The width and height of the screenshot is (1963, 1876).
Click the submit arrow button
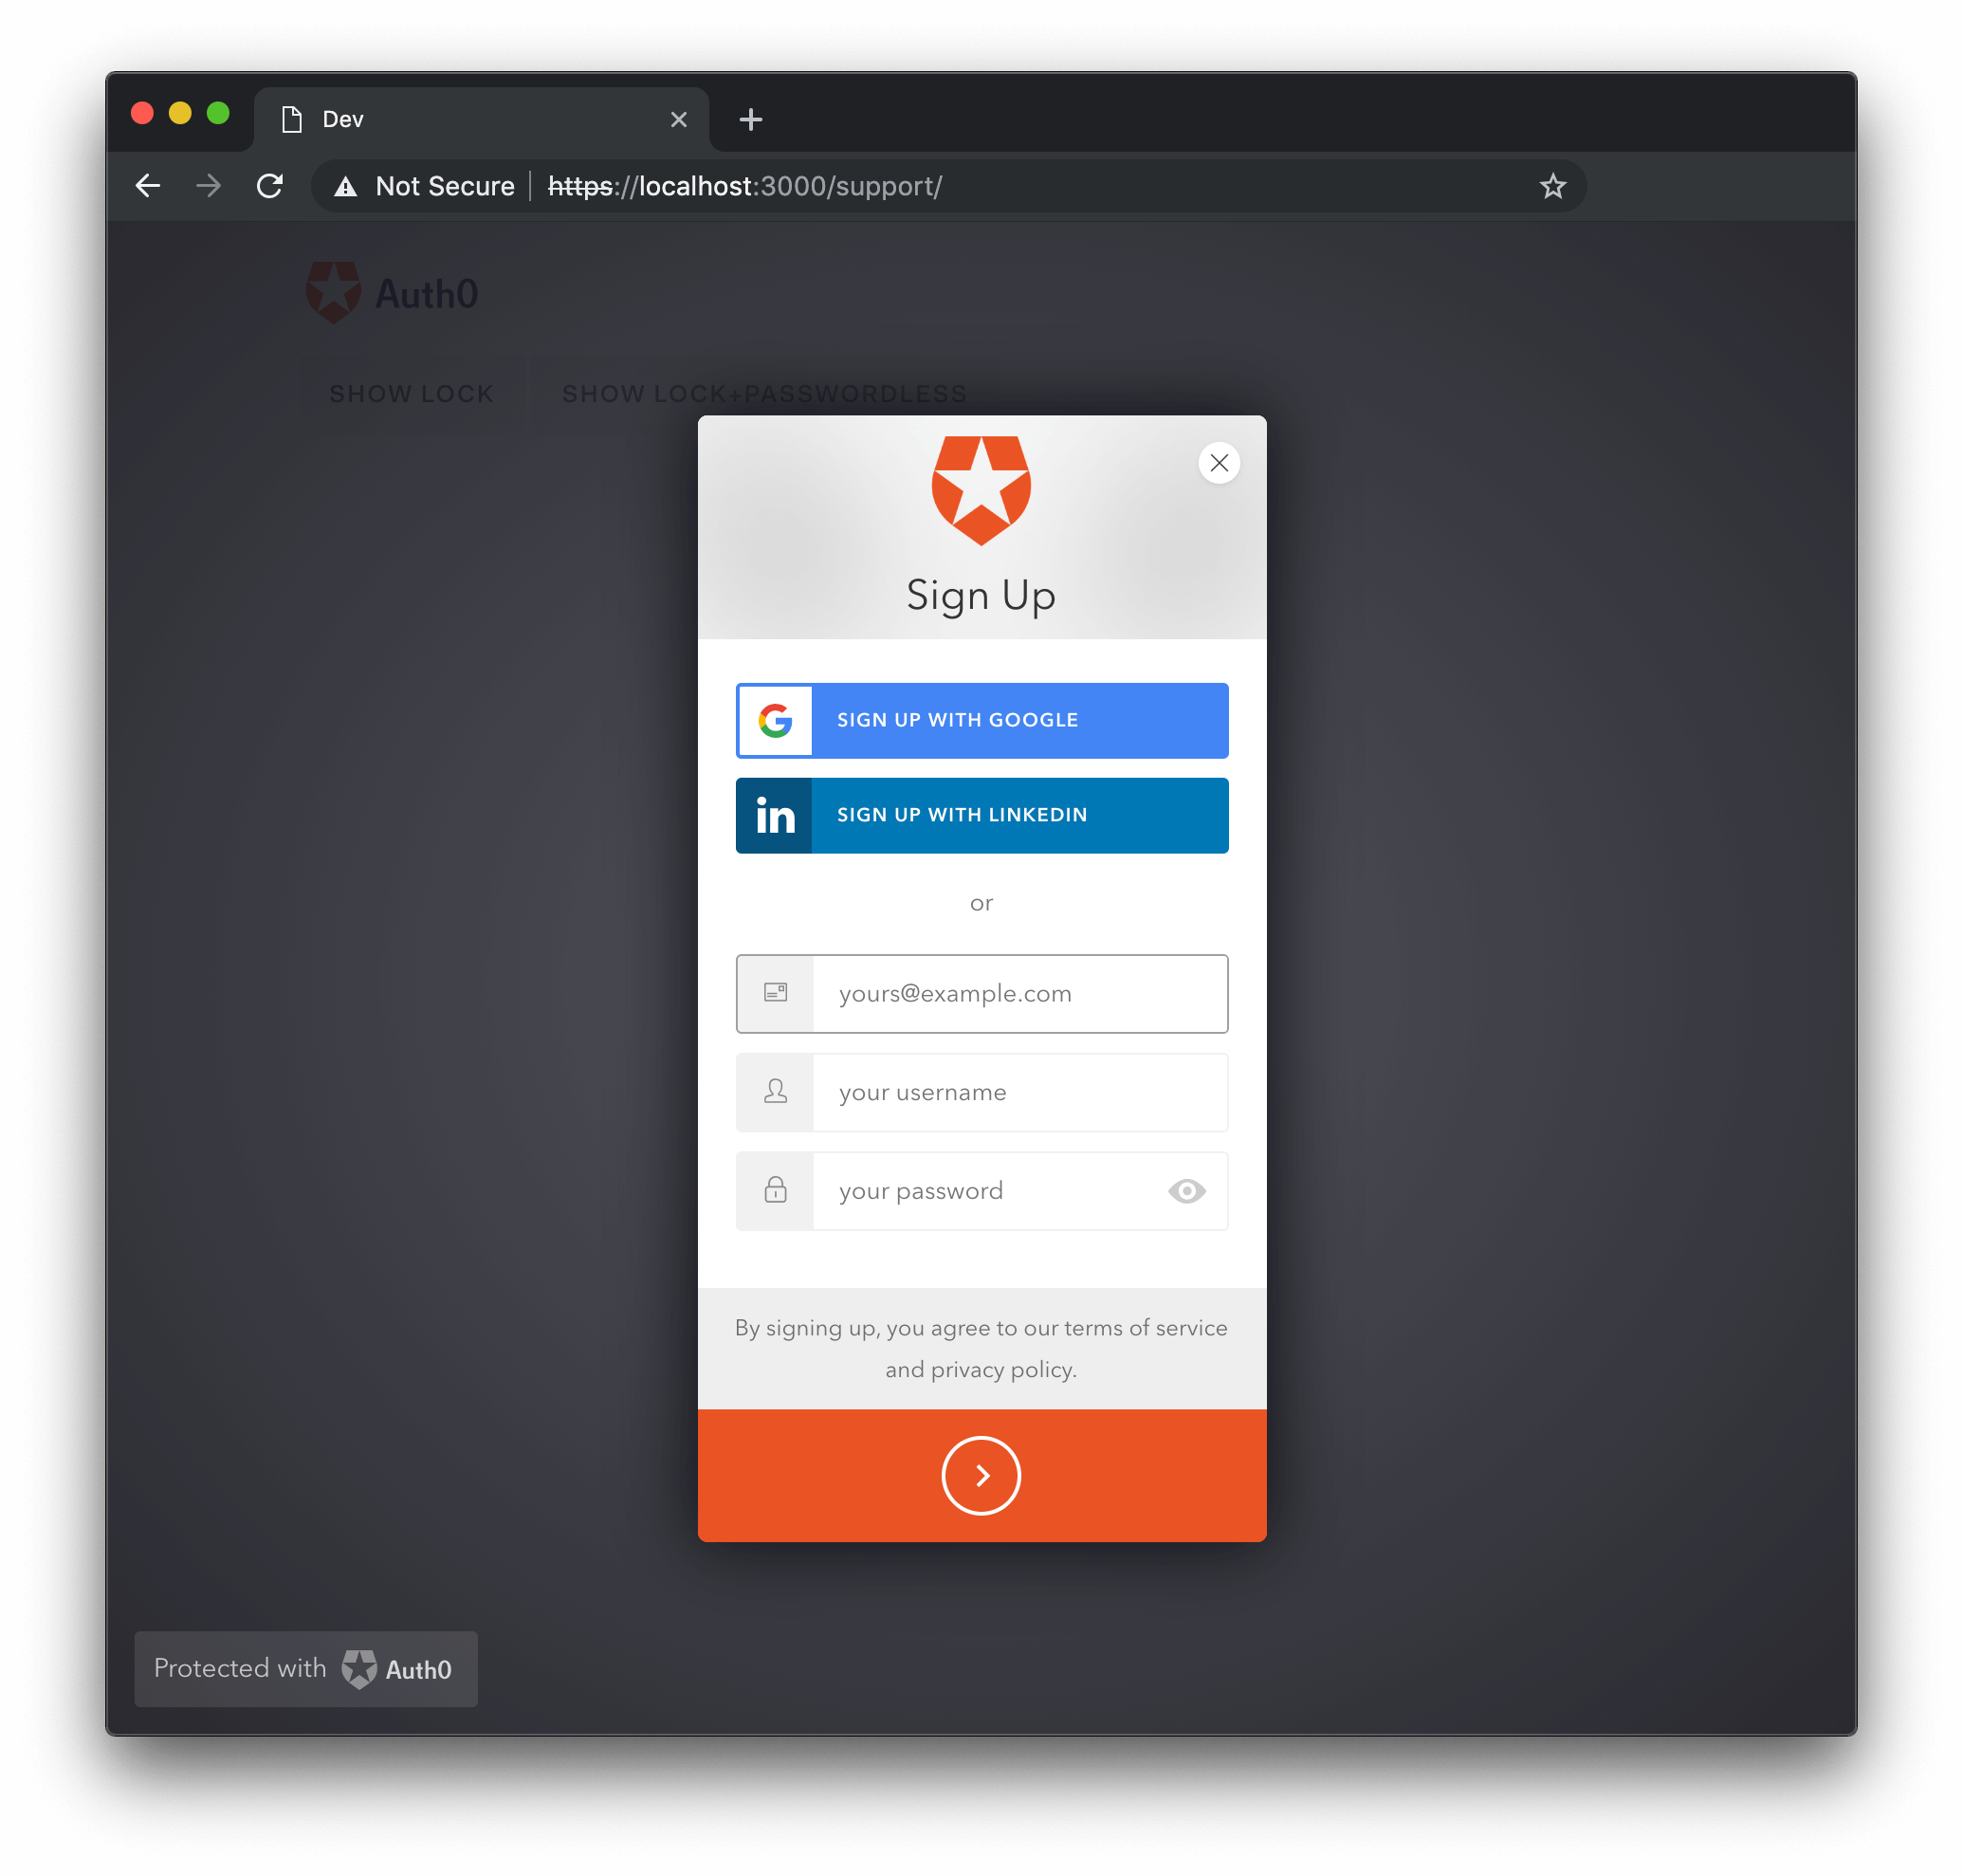(x=980, y=1475)
